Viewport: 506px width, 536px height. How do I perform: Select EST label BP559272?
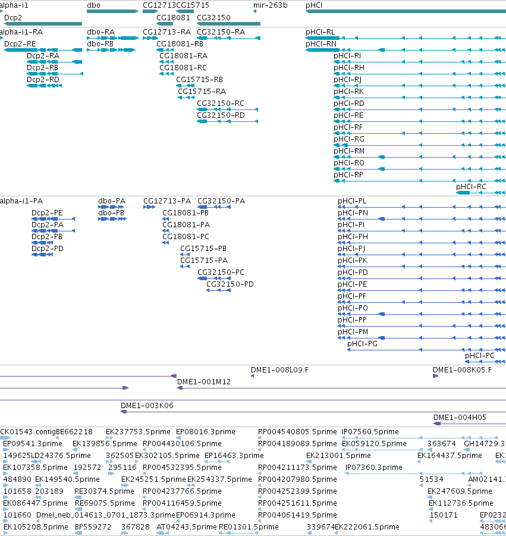[x=93, y=526]
